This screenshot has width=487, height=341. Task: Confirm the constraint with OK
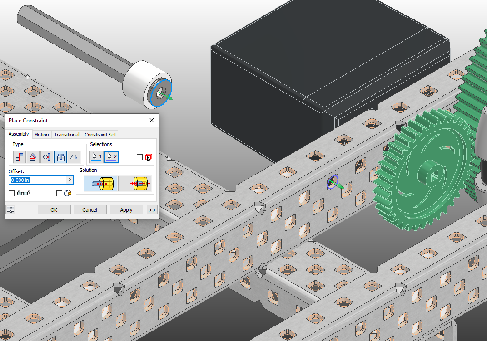54,210
